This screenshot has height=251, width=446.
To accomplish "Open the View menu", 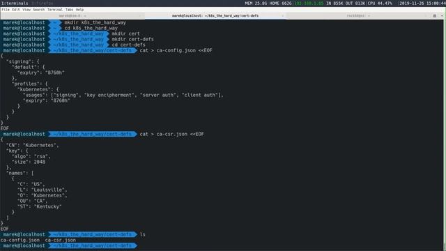I will pyautogui.click(x=26, y=9).
